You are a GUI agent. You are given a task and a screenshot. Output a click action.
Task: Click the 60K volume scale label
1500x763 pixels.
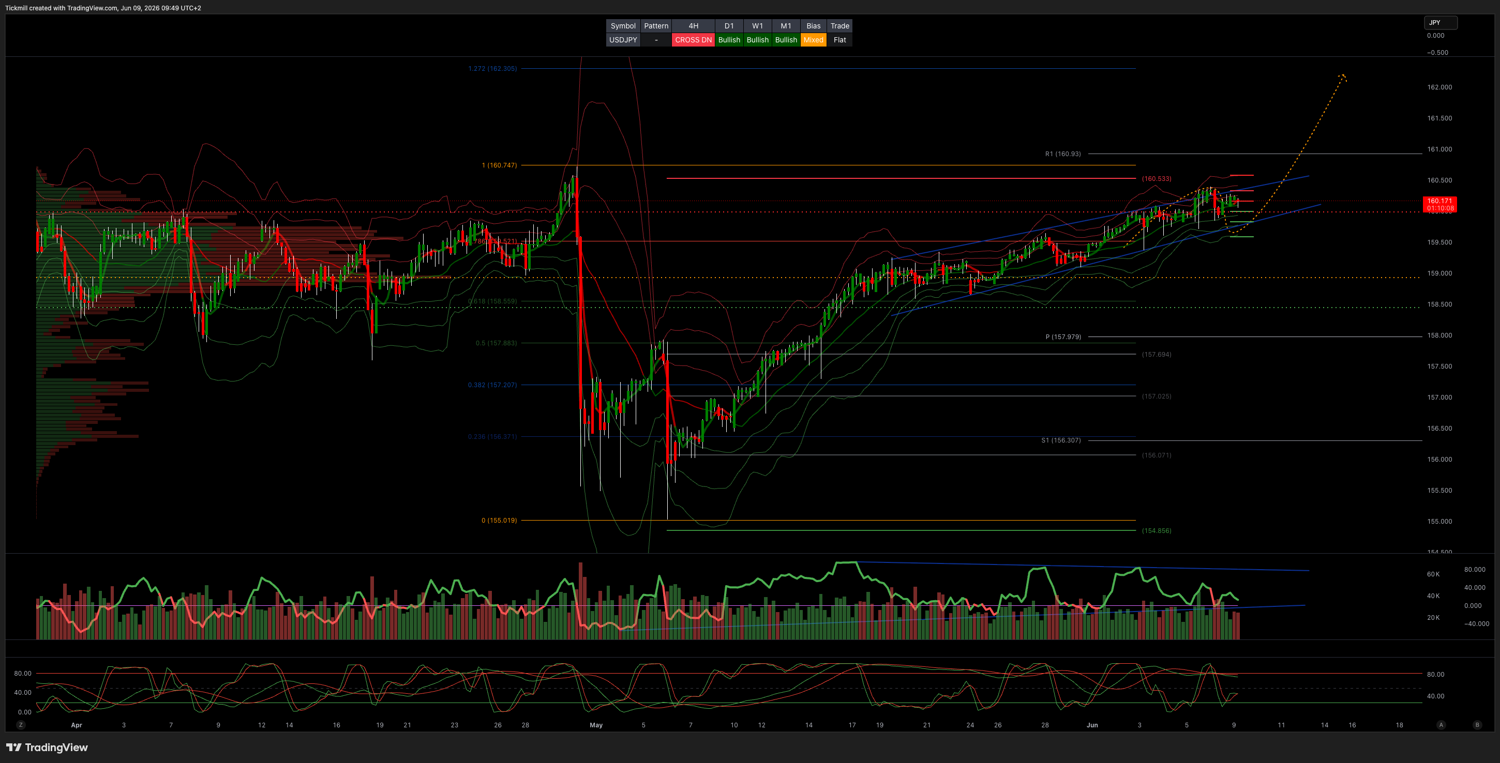[x=1433, y=574]
